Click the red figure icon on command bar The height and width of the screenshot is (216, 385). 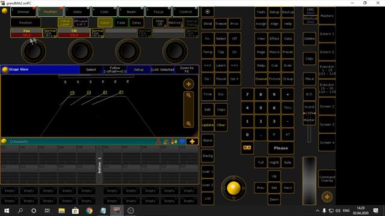click(x=159, y=142)
